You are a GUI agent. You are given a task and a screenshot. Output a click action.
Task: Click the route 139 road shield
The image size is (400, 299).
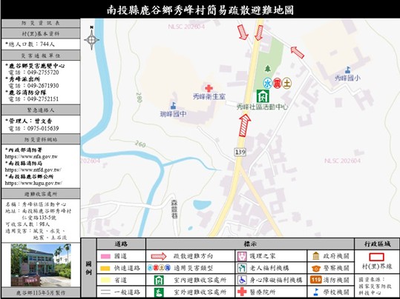coord(240,152)
